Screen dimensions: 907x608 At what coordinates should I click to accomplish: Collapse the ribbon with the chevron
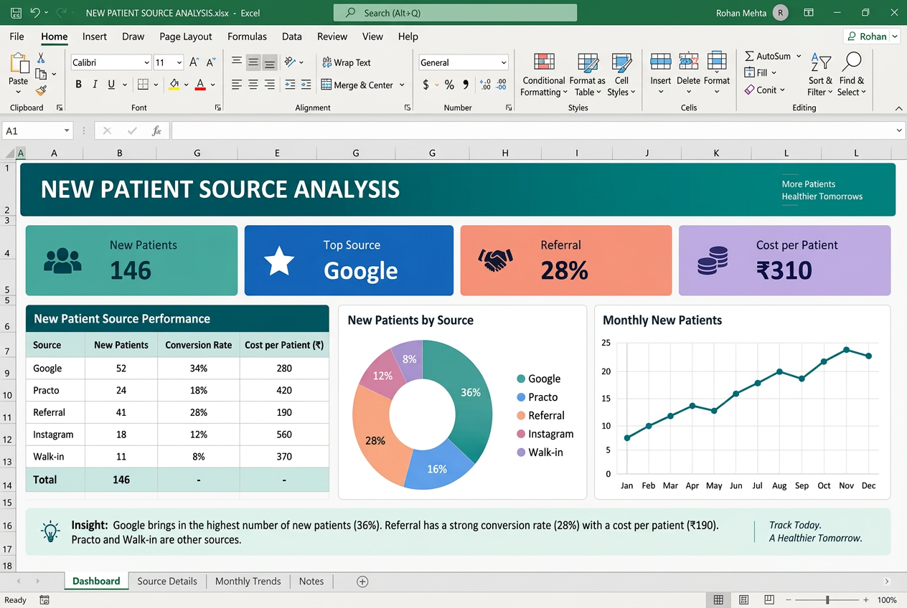pos(898,108)
